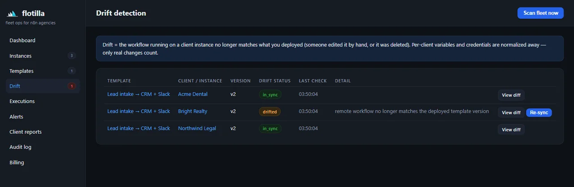Click the drifted status pill
The width and height of the screenshot is (574, 187).
point(270,112)
